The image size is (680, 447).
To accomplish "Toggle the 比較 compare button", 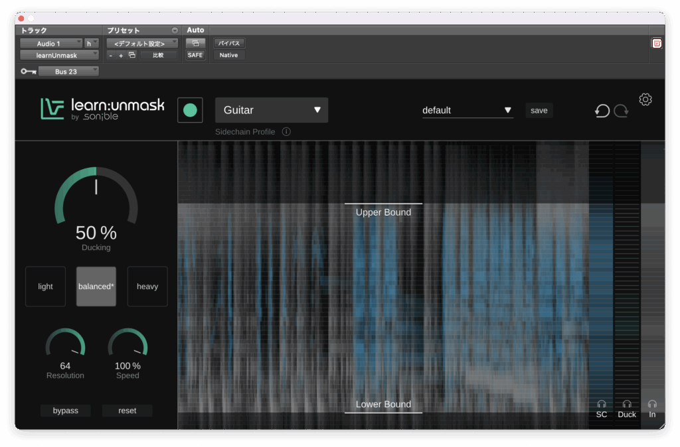I will 158,55.
